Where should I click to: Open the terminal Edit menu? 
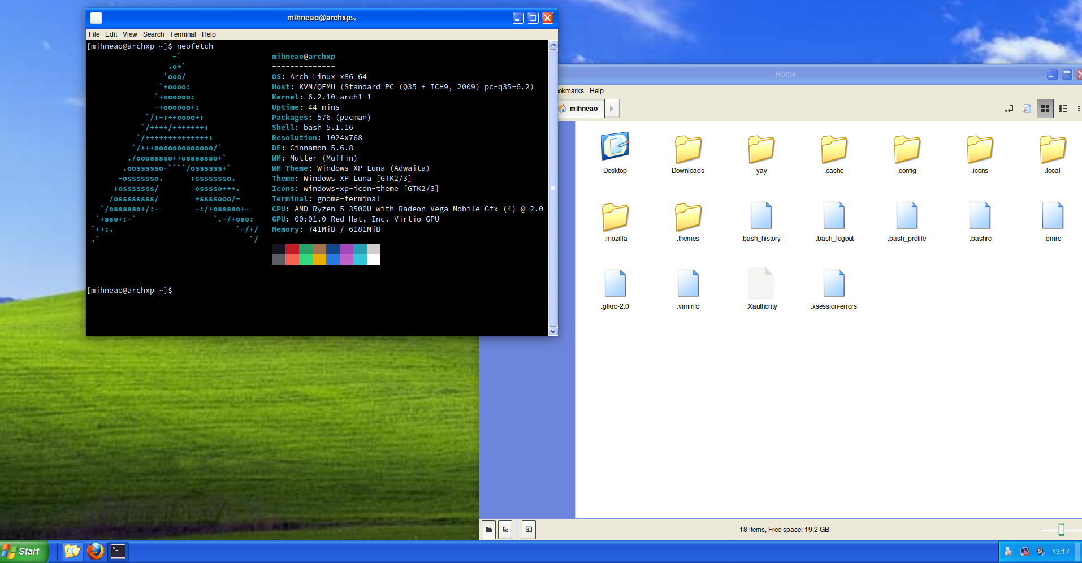[111, 34]
